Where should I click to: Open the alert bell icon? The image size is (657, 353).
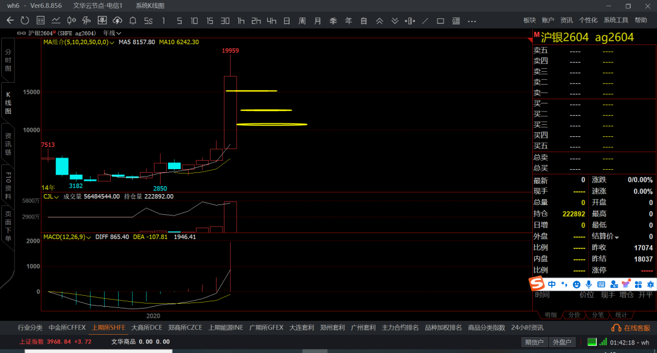pyautogui.click(x=133, y=21)
